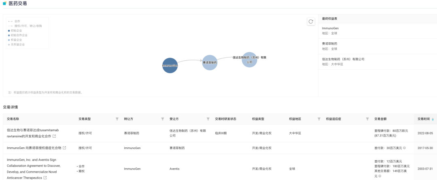
Task: Open filter for 转让方 column
Action: [163, 119]
